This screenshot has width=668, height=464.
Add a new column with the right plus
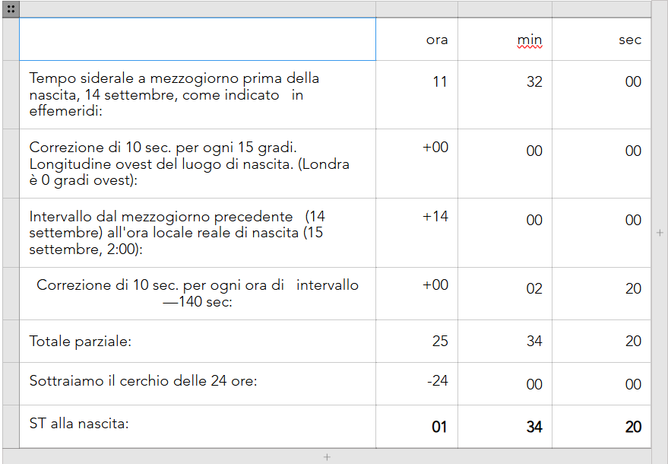click(x=660, y=233)
